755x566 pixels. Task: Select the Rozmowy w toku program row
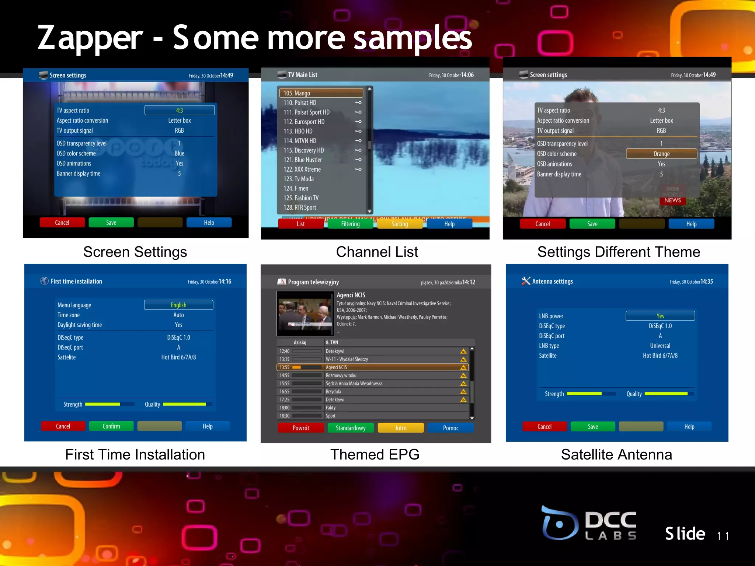(x=372, y=375)
